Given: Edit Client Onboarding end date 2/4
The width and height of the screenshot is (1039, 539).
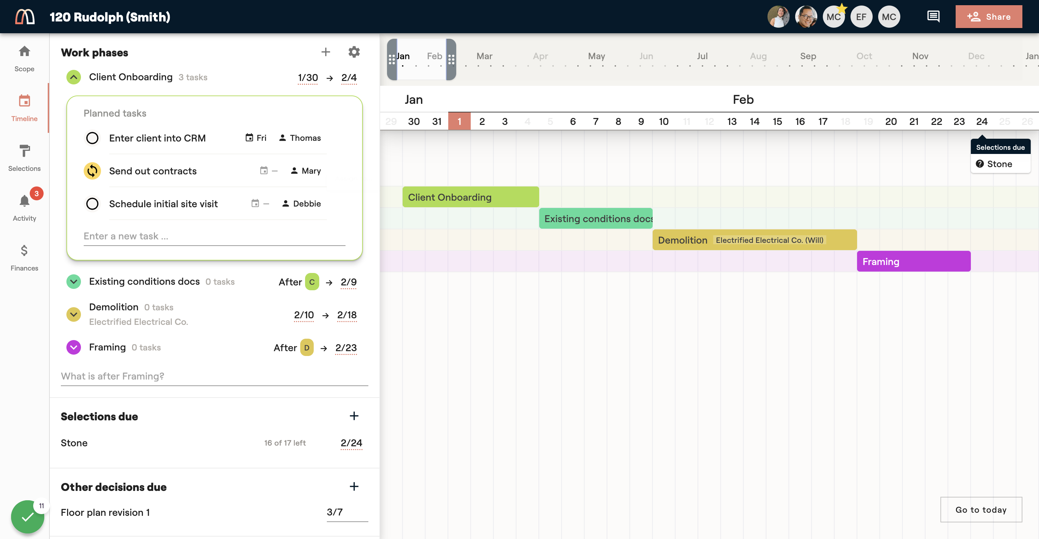Looking at the screenshot, I should click(x=349, y=78).
